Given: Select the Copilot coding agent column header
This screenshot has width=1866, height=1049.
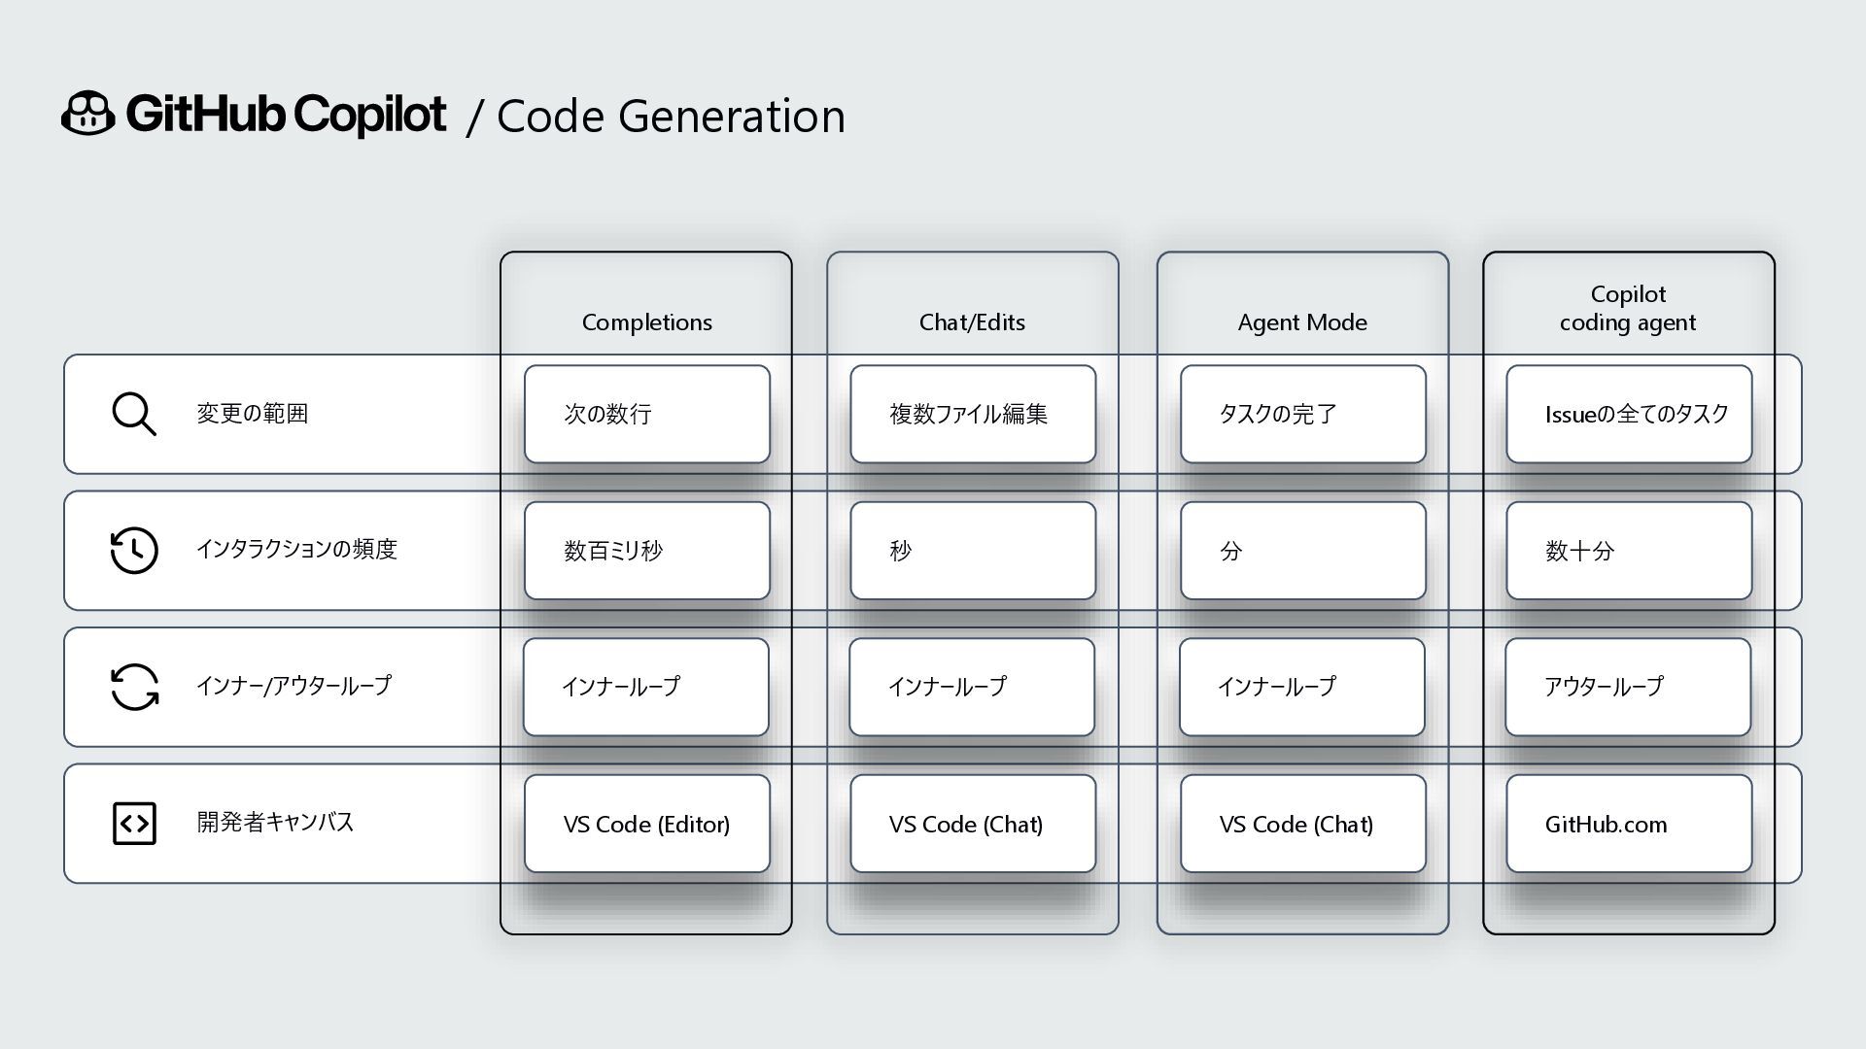Looking at the screenshot, I should (x=1628, y=308).
